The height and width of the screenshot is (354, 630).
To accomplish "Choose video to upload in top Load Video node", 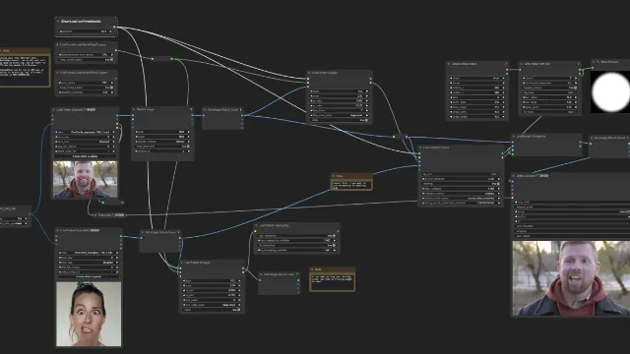I will [86, 156].
